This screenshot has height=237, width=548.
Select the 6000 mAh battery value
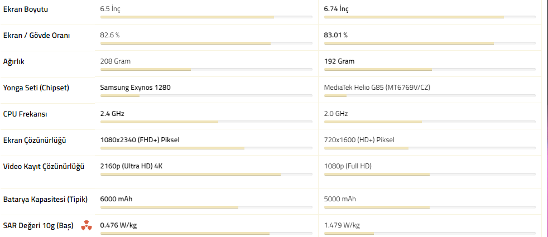(x=116, y=199)
